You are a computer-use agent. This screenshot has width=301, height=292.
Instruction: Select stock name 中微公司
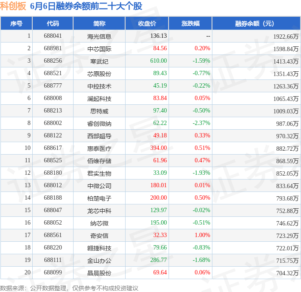point(99,186)
